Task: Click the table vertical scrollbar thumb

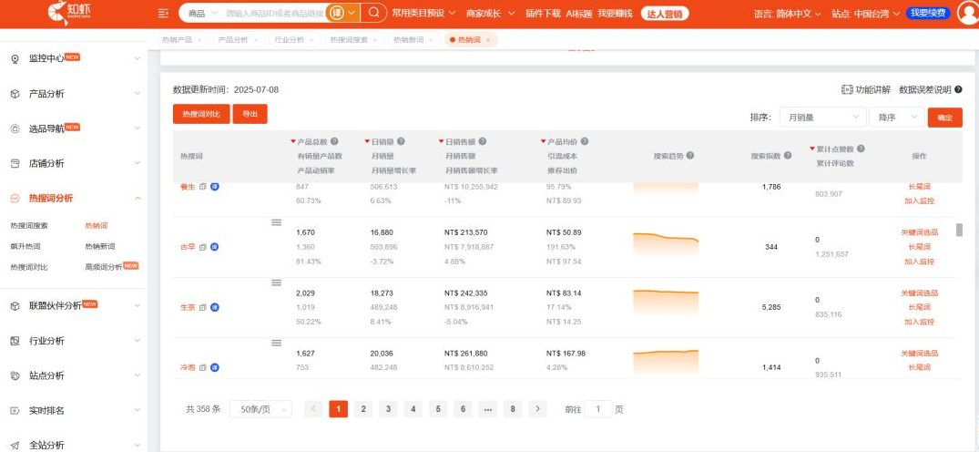Action: (959, 230)
